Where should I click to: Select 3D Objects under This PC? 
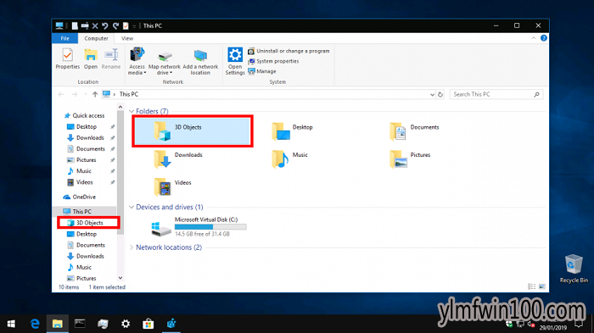88,223
